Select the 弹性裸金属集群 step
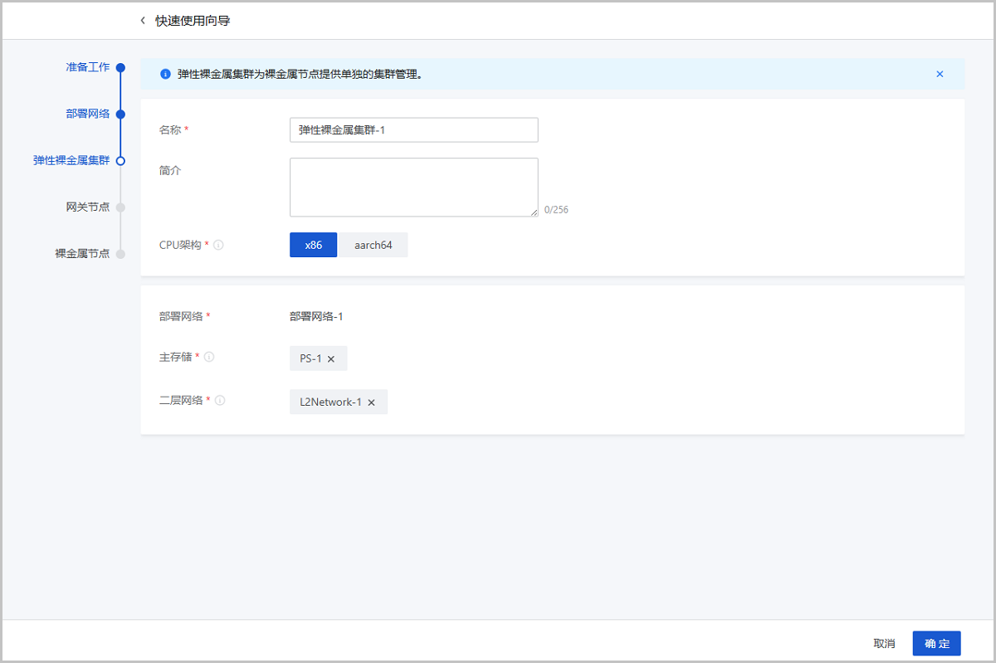The width and height of the screenshot is (996, 663). point(71,160)
